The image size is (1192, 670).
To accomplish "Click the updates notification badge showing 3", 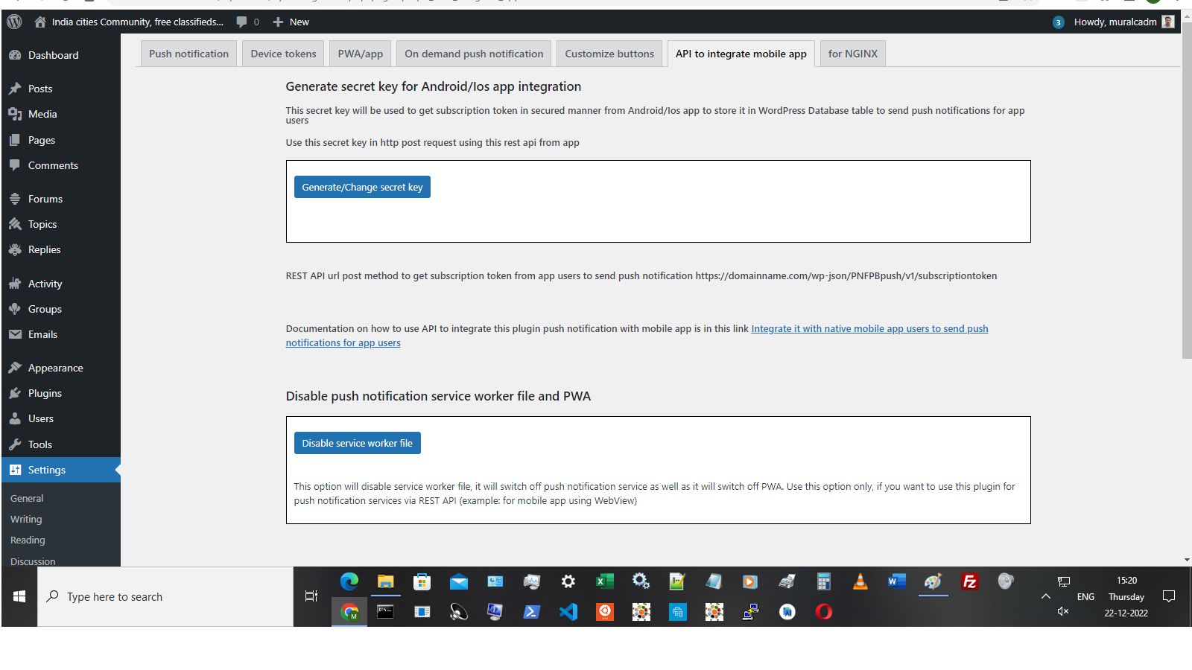I will (1058, 22).
